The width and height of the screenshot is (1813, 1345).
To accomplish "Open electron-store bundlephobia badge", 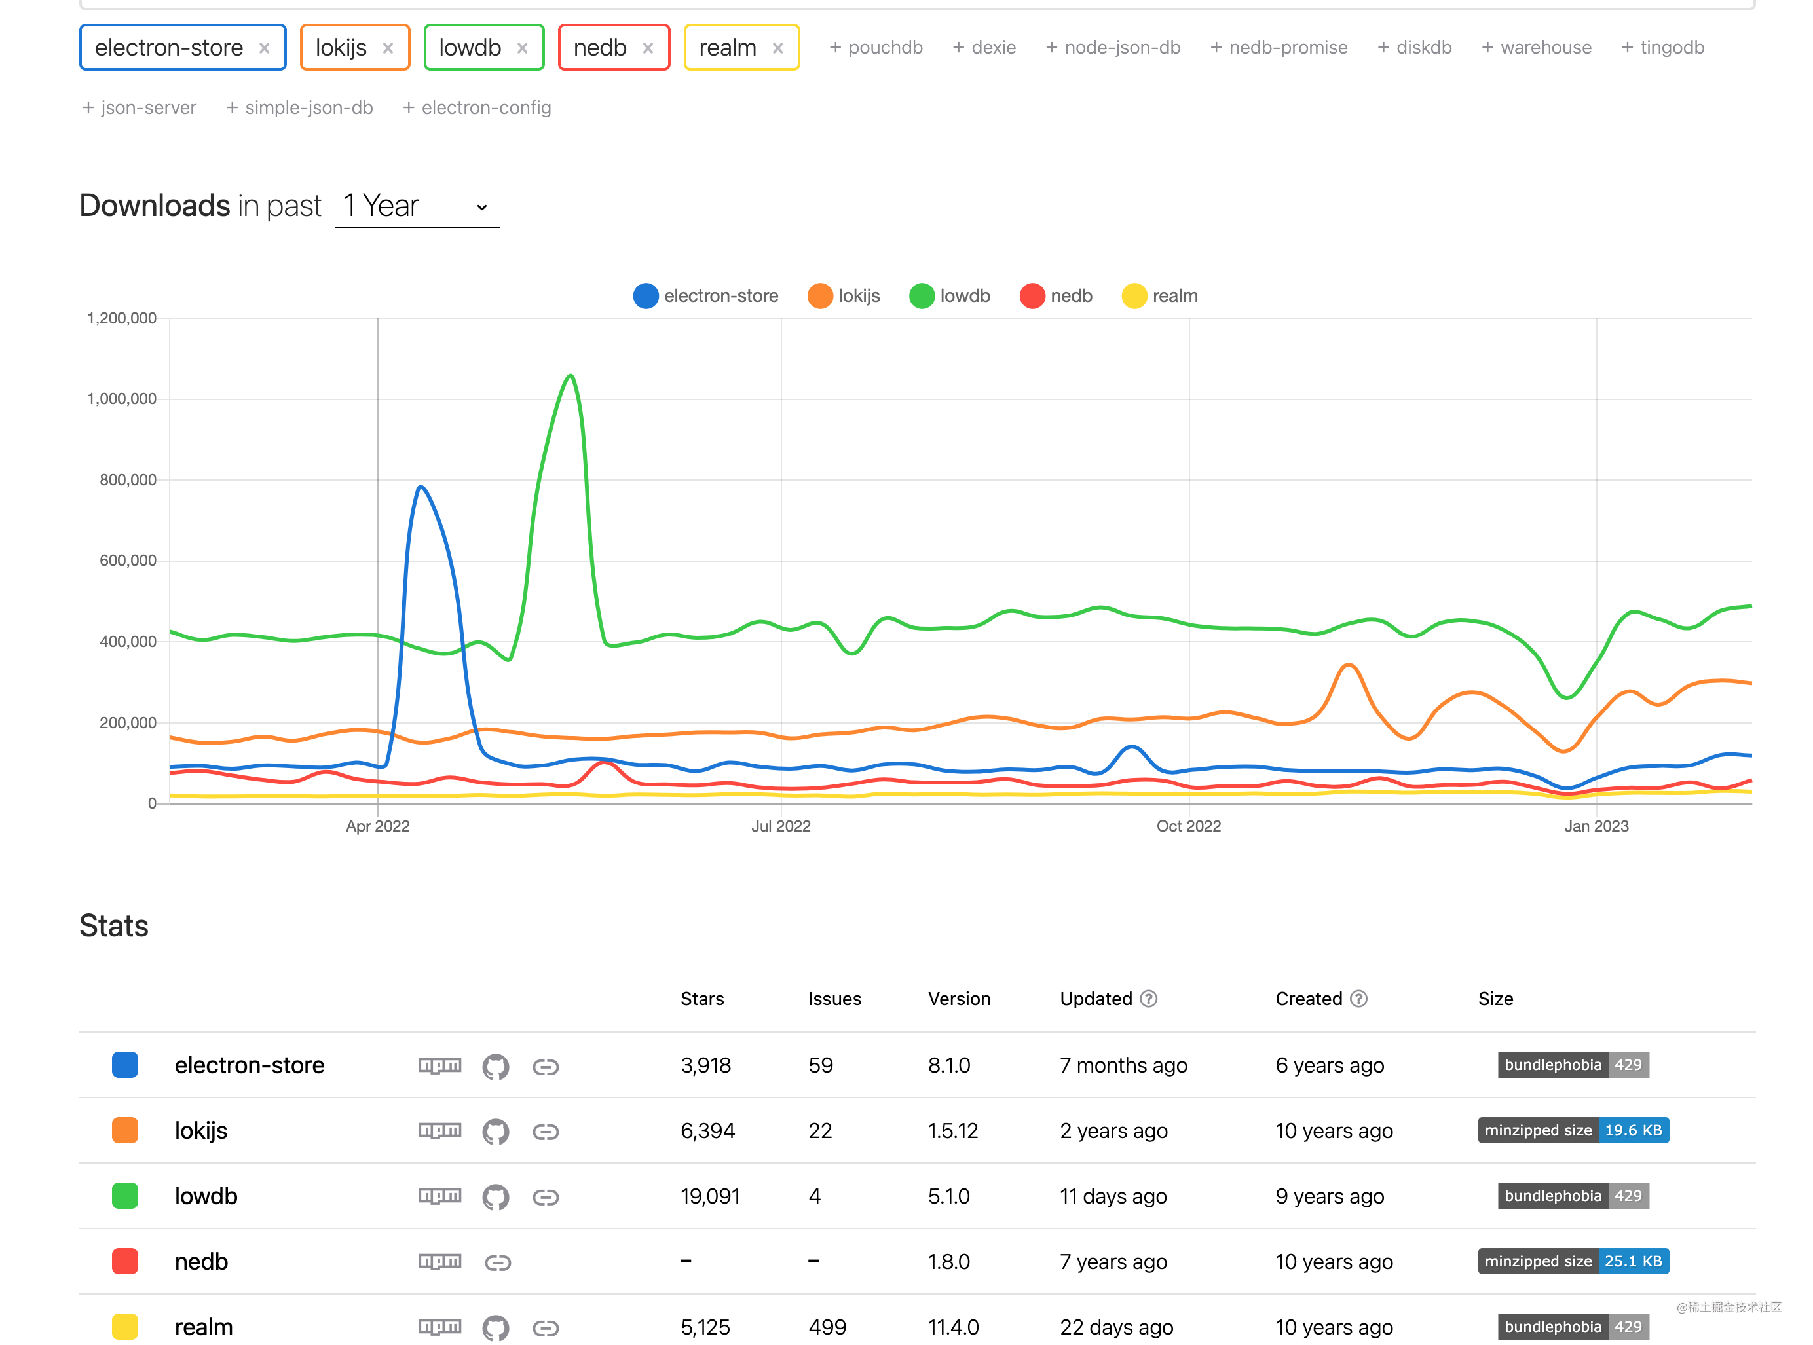I will click(1573, 1065).
